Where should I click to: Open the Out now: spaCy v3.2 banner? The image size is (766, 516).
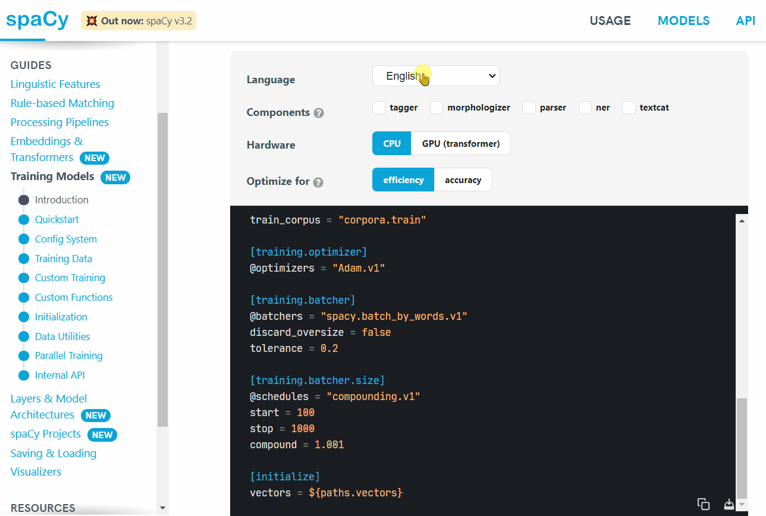click(139, 20)
